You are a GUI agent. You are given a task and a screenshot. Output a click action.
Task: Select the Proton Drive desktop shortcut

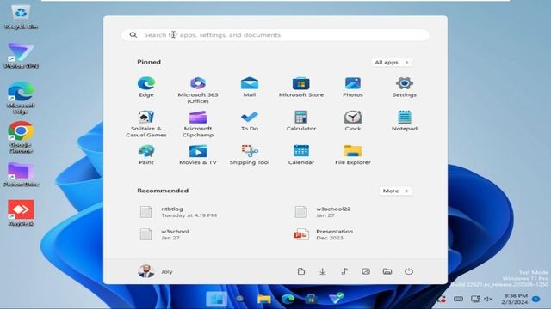pos(21,174)
